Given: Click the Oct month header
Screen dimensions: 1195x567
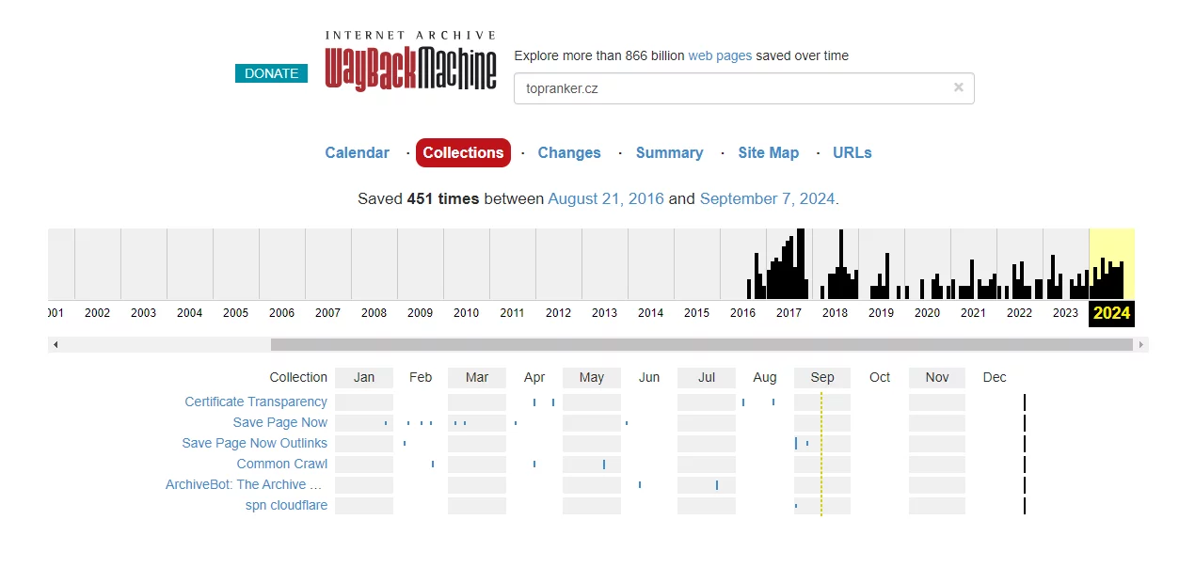Looking at the screenshot, I should [880, 377].
